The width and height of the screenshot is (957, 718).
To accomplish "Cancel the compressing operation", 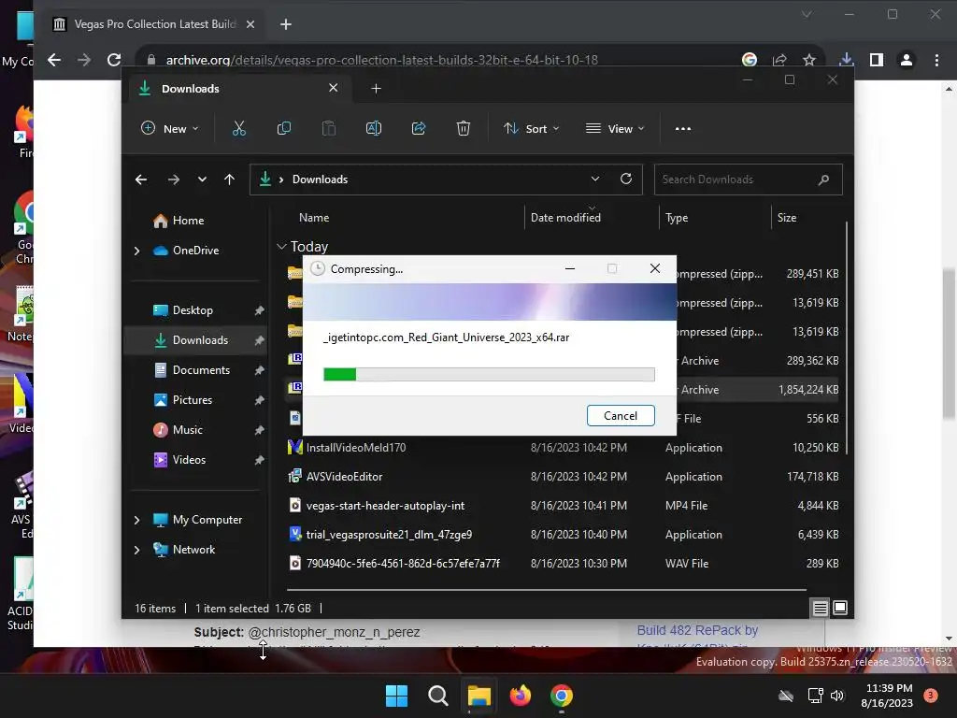I will pos(621,416).
